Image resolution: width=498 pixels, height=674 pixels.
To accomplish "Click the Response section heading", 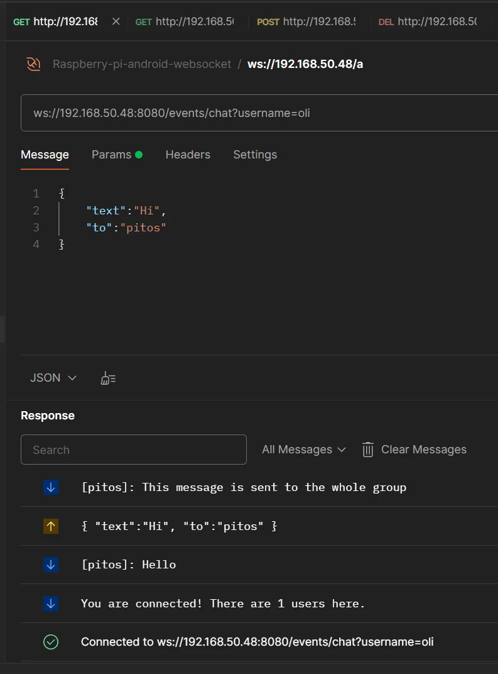I will [48, 416].
